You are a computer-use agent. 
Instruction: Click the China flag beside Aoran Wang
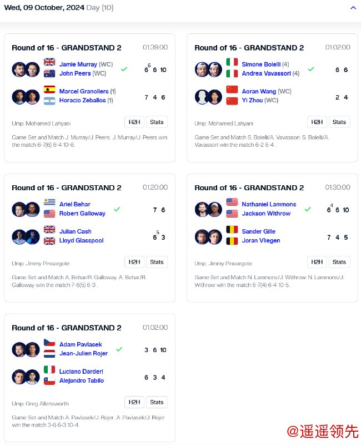click(232, 90)
